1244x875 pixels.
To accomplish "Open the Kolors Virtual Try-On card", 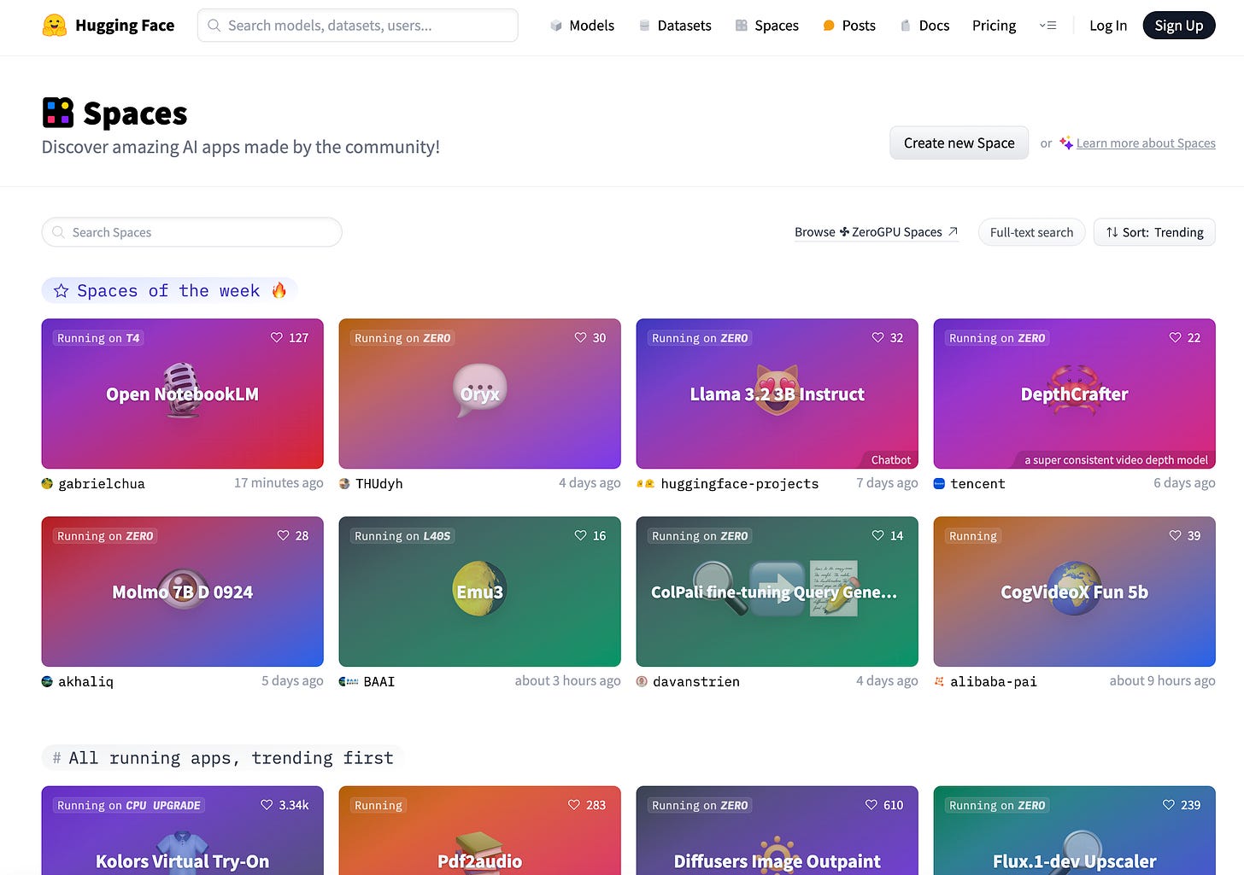I will pos(183,831).
